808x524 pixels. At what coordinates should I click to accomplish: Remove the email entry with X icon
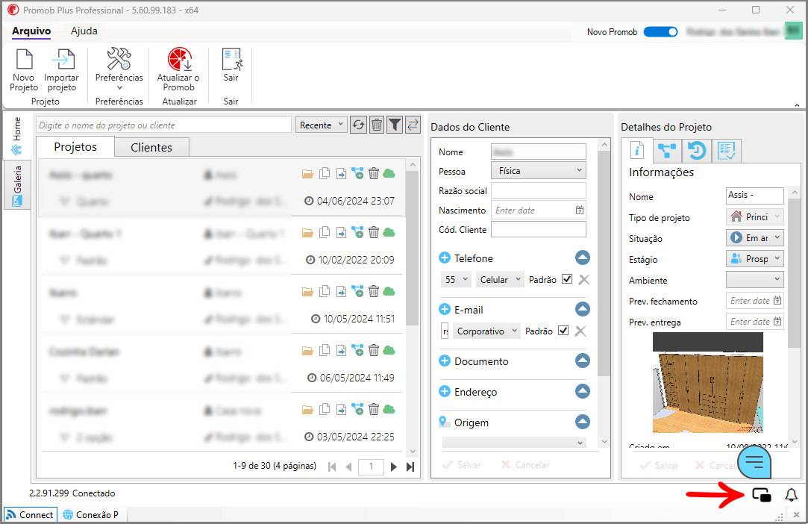coord(580,331)
